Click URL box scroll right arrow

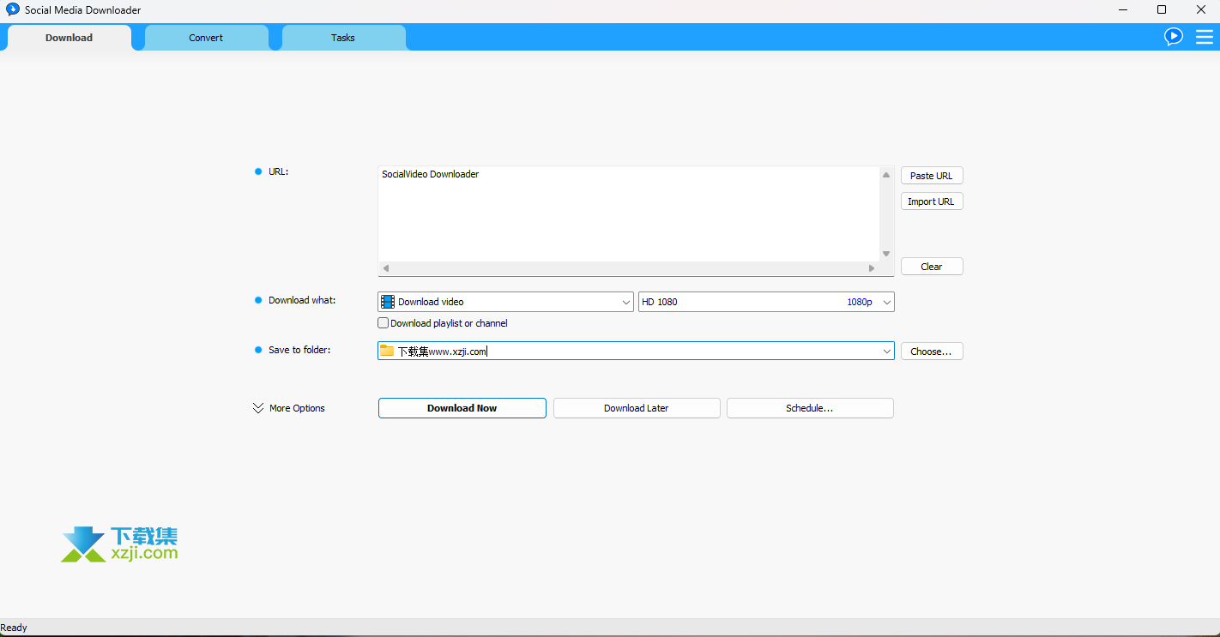872,268
